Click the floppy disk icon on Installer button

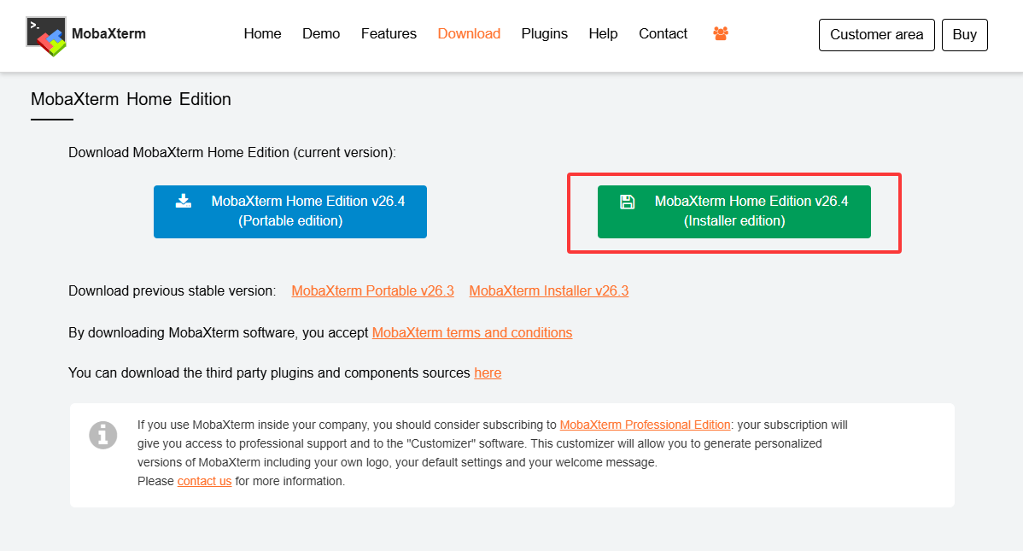pos(627,202)
